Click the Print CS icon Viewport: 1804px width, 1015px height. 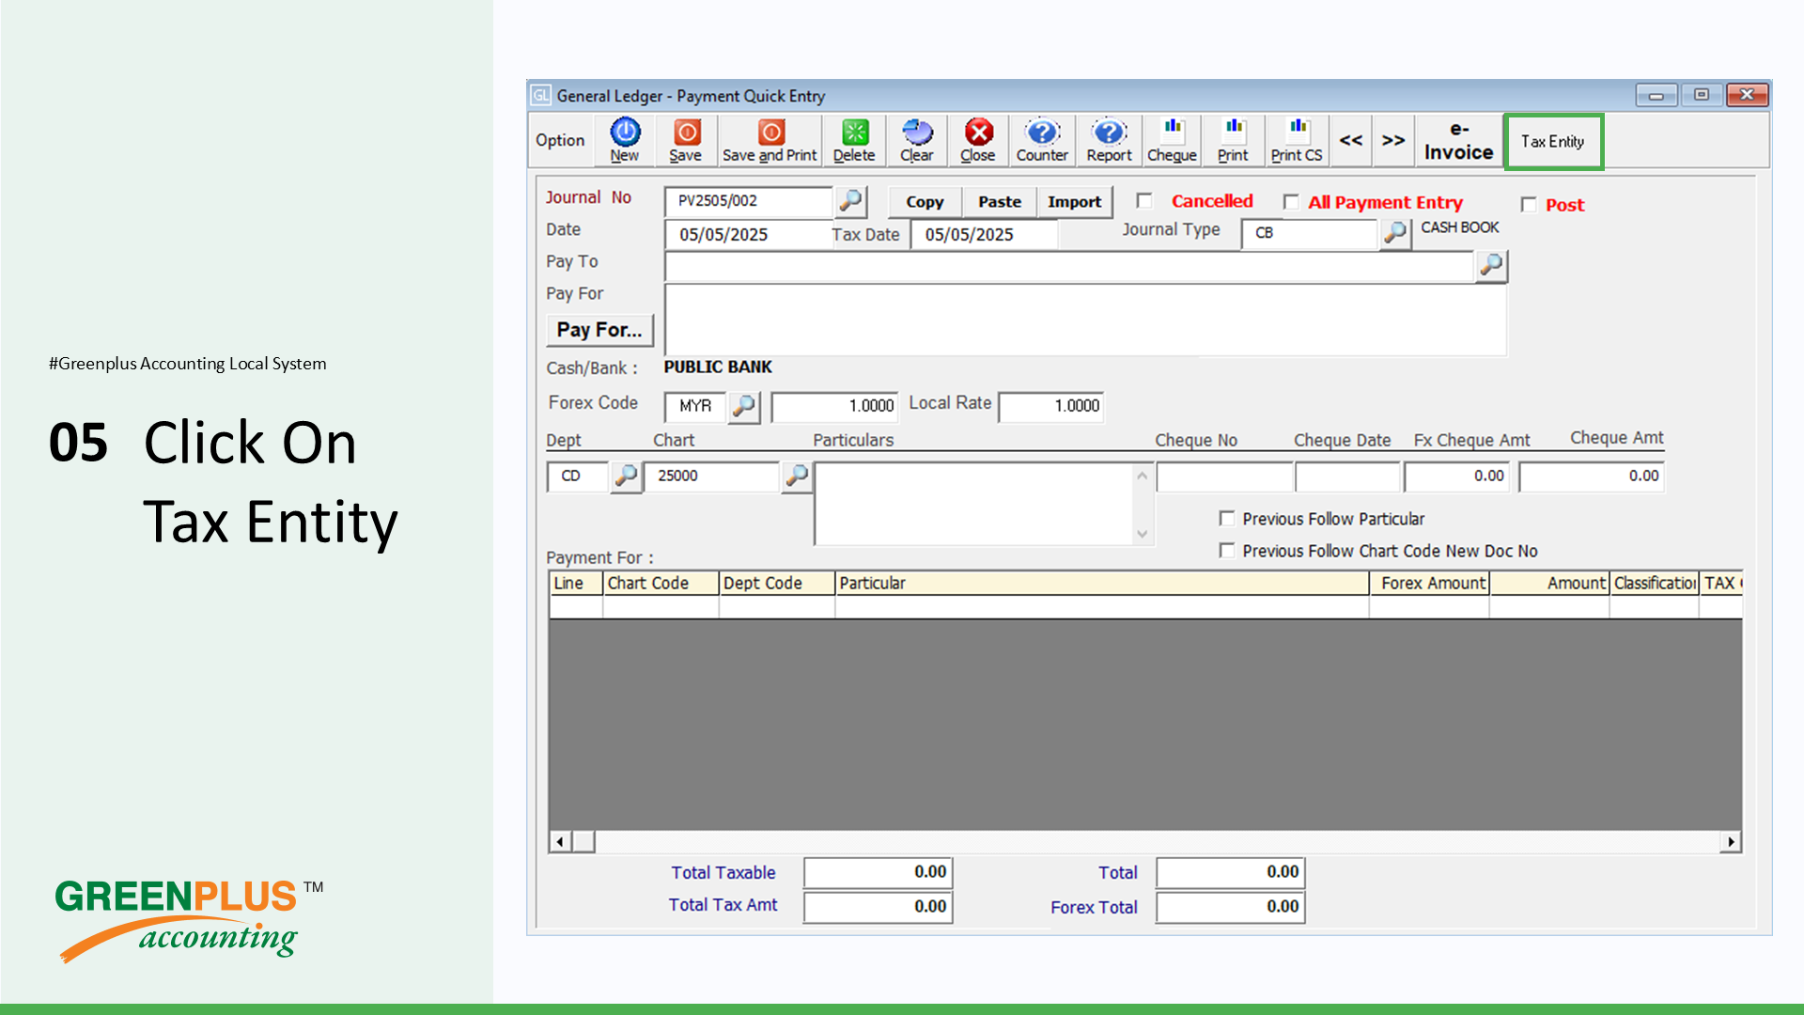point(1297,141)
